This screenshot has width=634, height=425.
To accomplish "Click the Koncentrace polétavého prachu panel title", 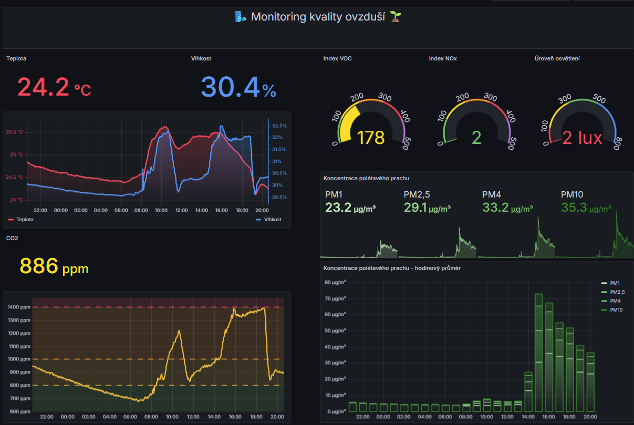I will [x=366, y=178].
